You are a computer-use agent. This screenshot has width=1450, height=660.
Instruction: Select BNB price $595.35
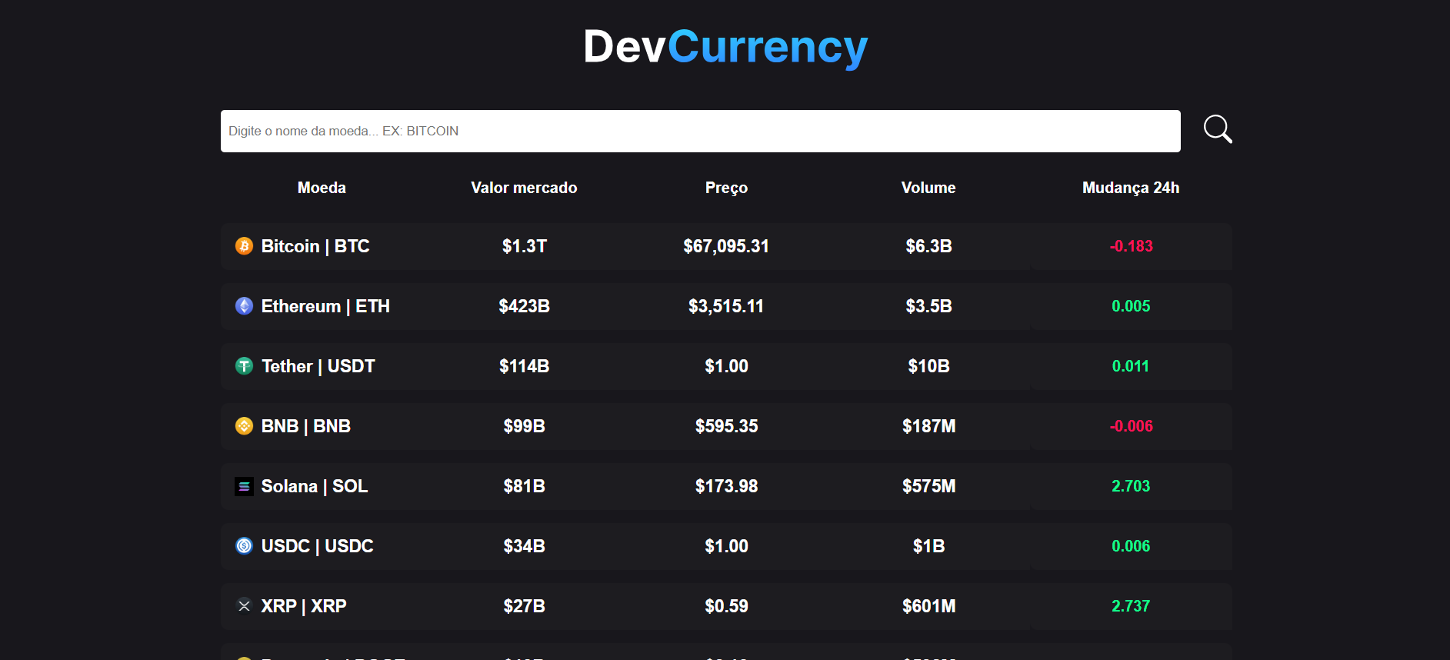[x=726, y=426]
